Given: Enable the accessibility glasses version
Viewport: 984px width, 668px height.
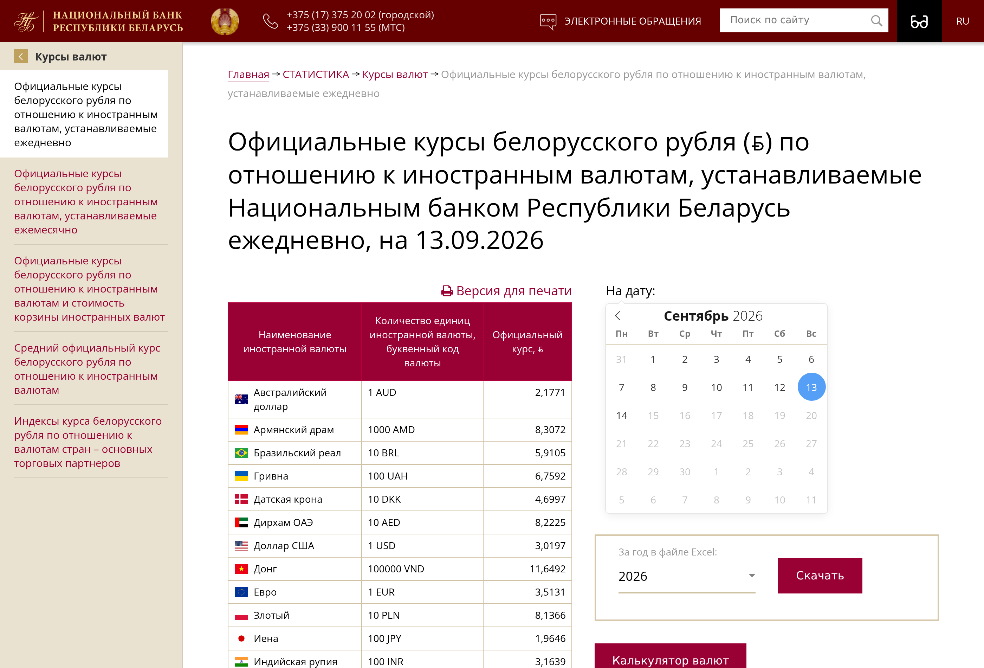Looking at the screenshot, I should 919,21.
